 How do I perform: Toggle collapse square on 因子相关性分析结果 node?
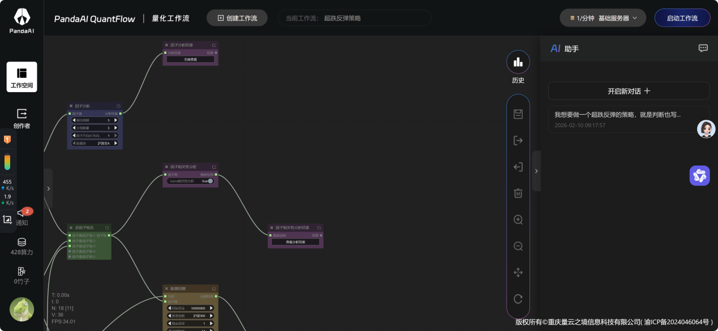coord(271,228)
